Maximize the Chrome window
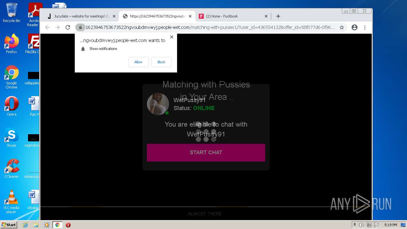The image size is (407, 229). coord(354,11)
